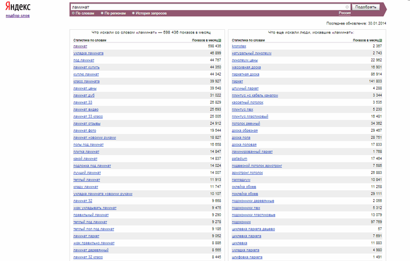The image size is (410, 261).
Task: Open the 'доска половая' related link
Action: [x=244, y=145]
